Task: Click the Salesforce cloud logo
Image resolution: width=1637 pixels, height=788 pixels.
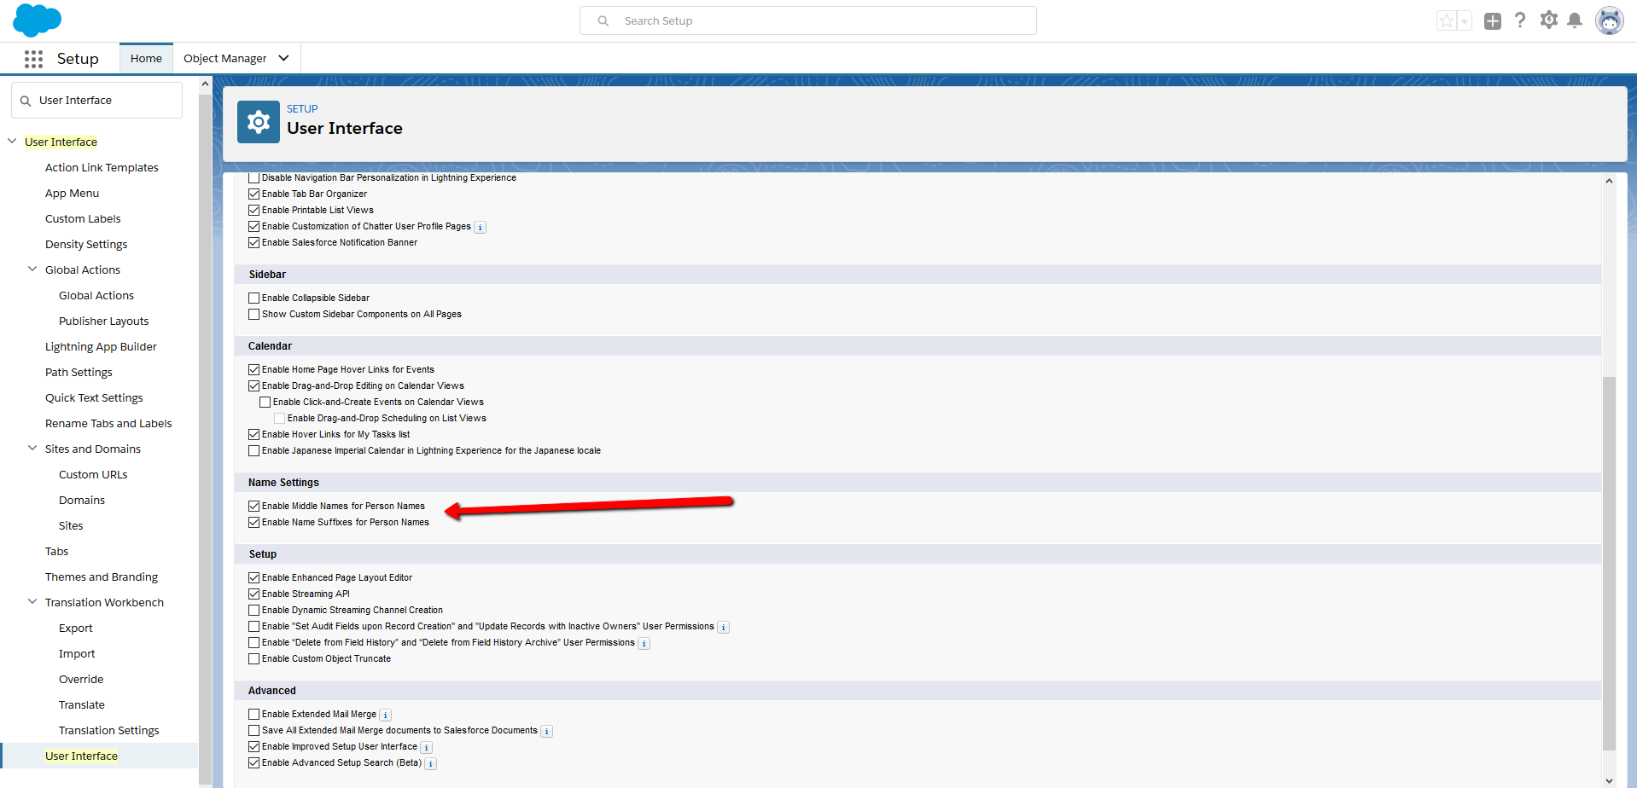Action: coord(37,20)
